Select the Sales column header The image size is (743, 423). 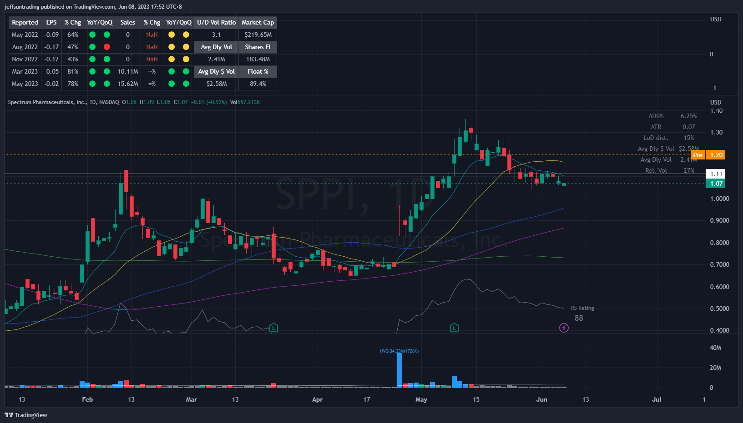coord(127,22)
